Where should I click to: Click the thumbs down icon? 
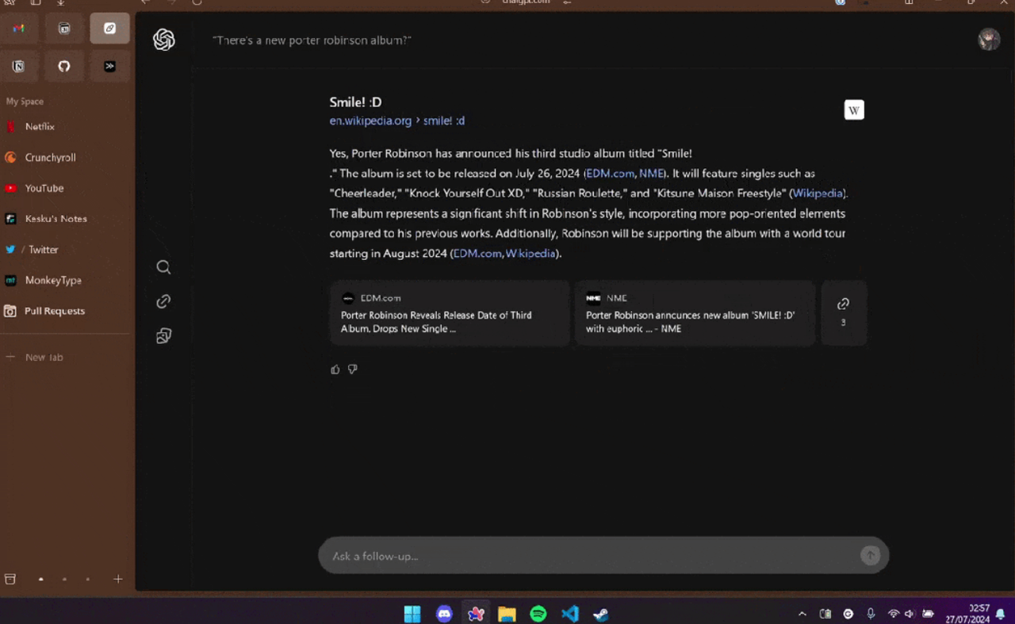[x=353, y=369]
